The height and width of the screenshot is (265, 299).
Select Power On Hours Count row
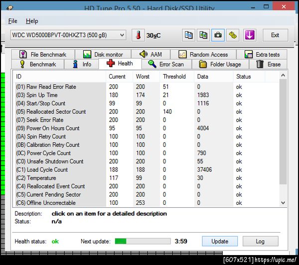(x=147, y=128)
